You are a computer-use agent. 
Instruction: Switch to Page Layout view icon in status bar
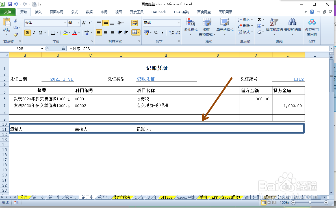[x=269, y=202]
